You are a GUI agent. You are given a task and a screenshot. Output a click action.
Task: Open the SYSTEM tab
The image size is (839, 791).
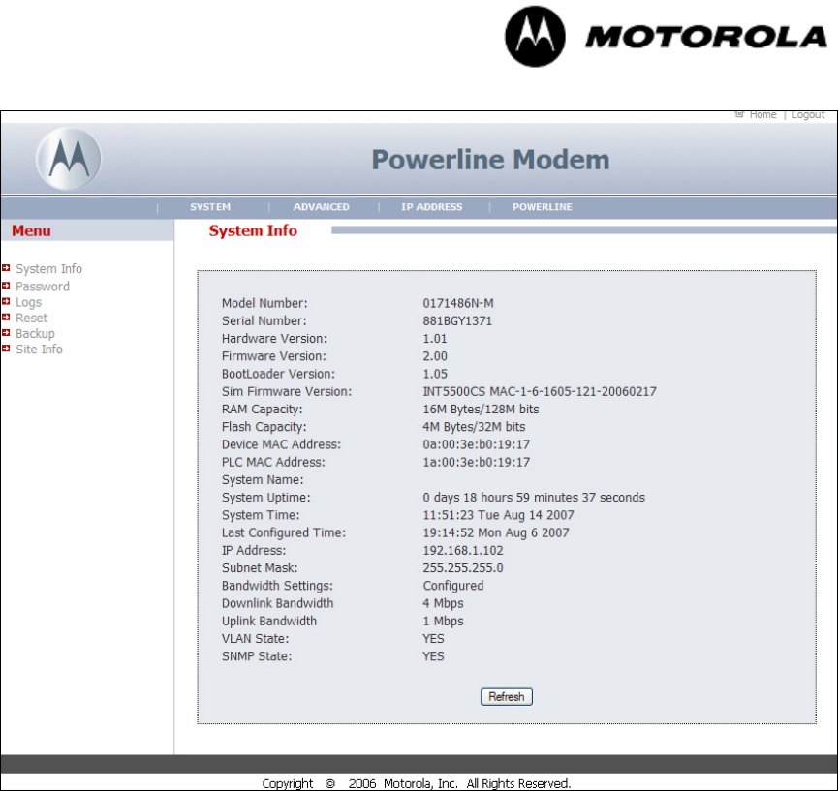210,207
